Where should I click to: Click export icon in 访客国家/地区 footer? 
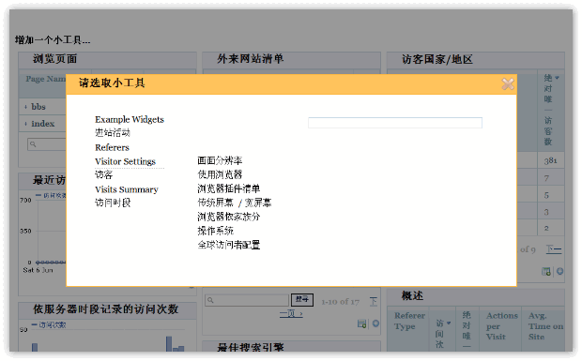click(546, 272)
